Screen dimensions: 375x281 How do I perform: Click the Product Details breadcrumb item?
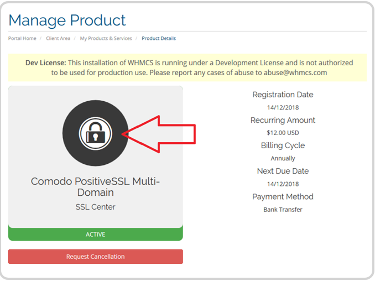pos(159,38)
